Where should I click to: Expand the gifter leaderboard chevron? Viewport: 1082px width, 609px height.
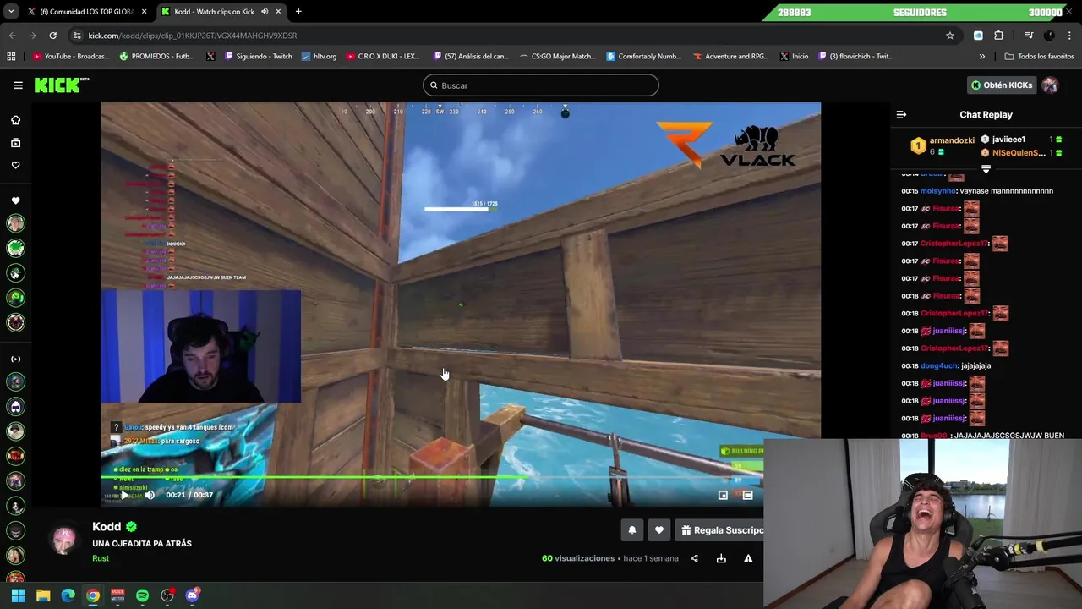[x=986, y=169]
